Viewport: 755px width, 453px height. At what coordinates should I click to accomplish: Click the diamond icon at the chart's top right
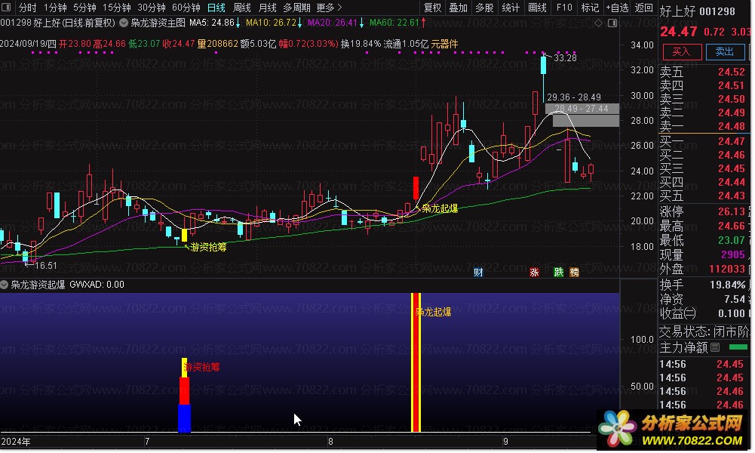point(598,23)
